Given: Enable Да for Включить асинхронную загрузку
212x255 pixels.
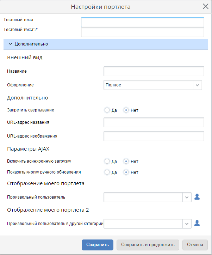Looking at the screenshot, I should pos(107,161).
